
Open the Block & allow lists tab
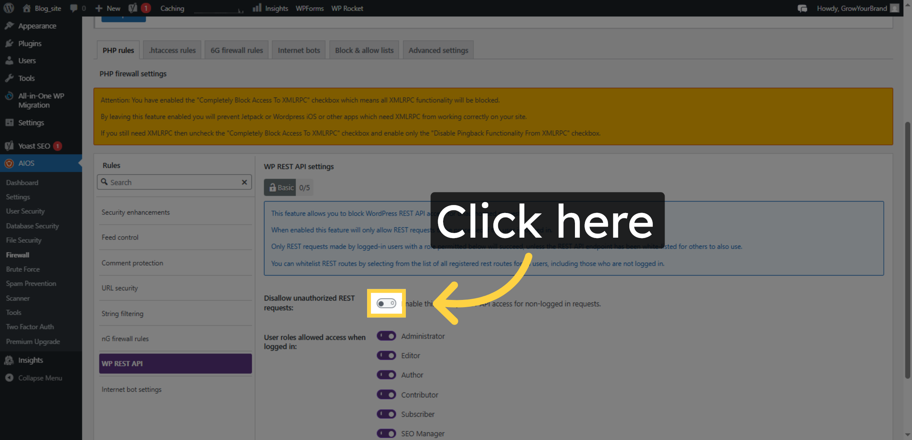coord(364,50)
